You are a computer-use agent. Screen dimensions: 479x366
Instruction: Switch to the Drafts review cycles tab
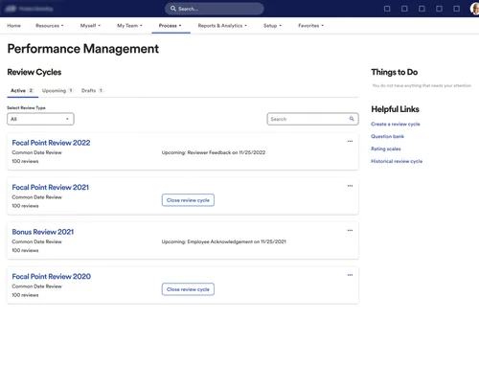click(x=92, y=91)
